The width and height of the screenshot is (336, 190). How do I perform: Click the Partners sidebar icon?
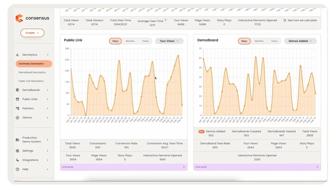pyautogui.click(x=18, y=108)
